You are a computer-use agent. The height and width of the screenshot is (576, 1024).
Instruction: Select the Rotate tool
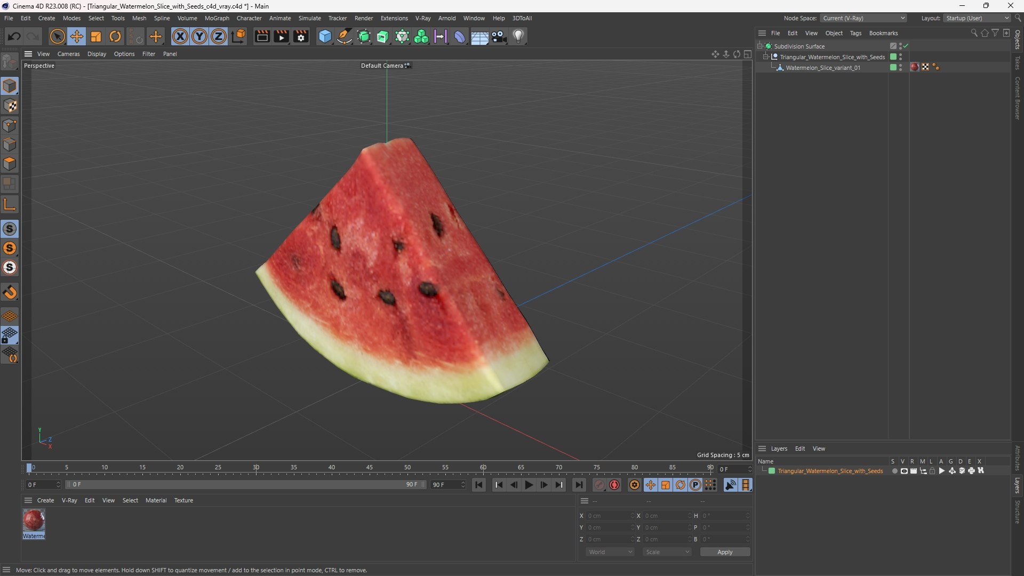[115, 36]
